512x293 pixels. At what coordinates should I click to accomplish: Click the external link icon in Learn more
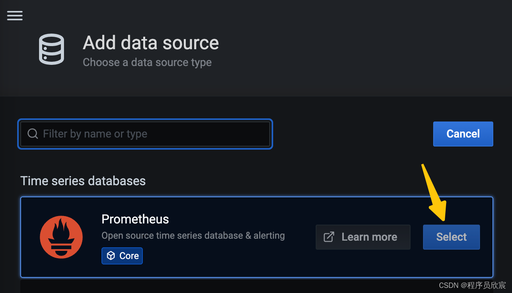point(329,237)
